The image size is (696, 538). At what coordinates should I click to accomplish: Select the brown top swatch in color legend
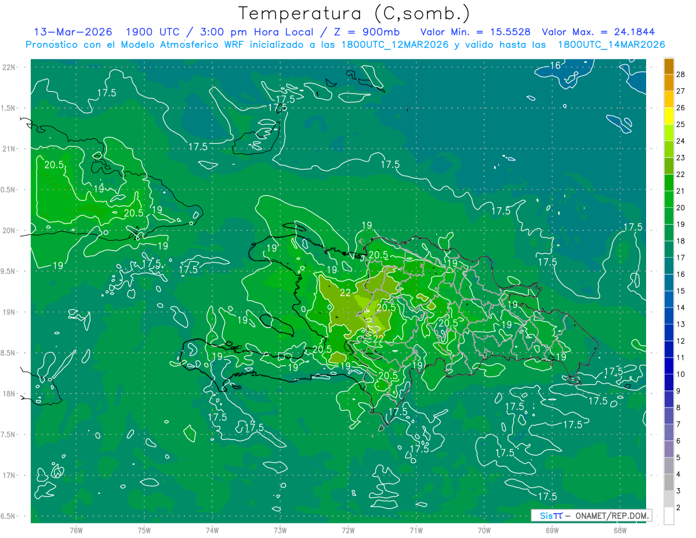[669, 66]
